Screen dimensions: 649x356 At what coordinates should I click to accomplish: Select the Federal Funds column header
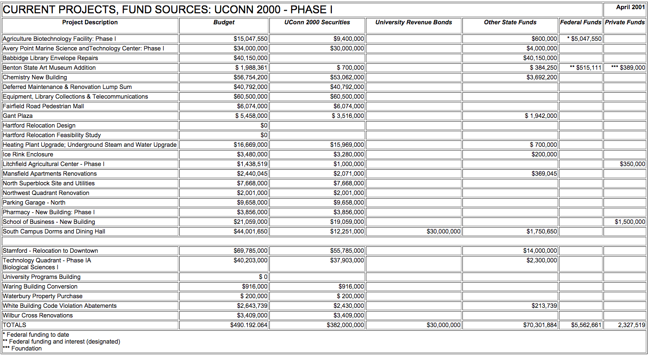click(581, 22)
